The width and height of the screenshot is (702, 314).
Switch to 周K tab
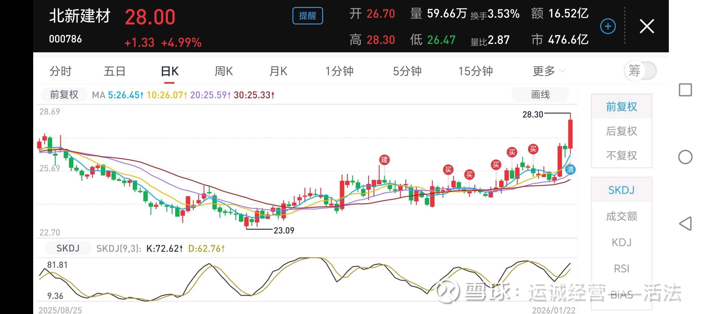click(224, 71)
